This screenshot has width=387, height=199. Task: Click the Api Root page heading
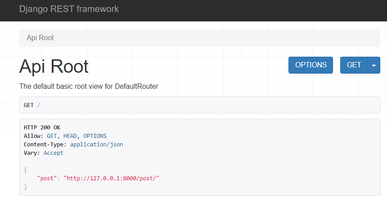[x=54, y=66]
